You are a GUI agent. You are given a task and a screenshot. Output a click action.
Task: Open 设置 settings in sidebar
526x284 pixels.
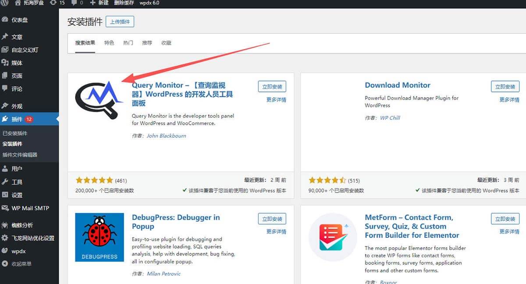17,195
